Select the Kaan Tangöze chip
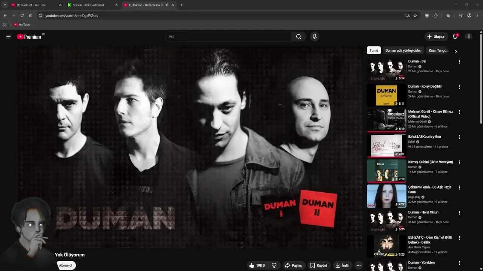 pyautogui.click(x=438, y=50)
